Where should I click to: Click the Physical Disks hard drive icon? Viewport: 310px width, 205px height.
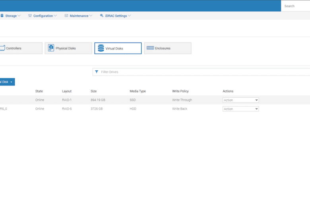click(x=51, y=48)
